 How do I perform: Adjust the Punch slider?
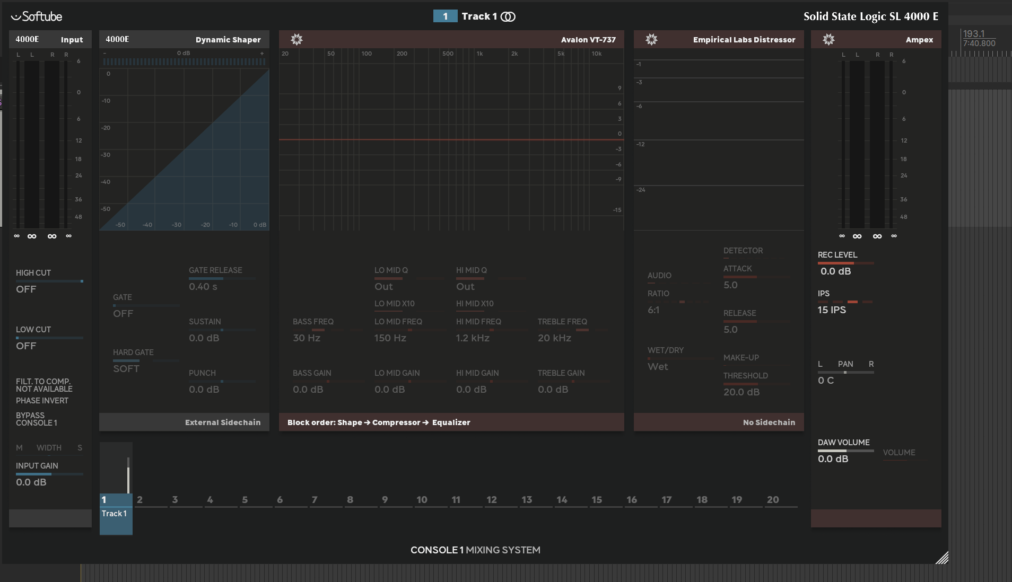point(222,381)
